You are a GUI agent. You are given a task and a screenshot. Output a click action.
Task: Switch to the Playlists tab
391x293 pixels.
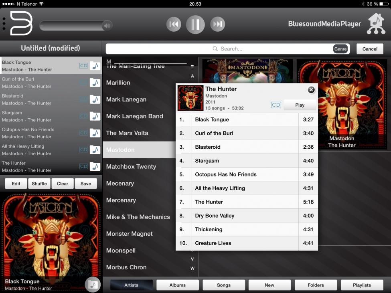(x=362, y=285)
